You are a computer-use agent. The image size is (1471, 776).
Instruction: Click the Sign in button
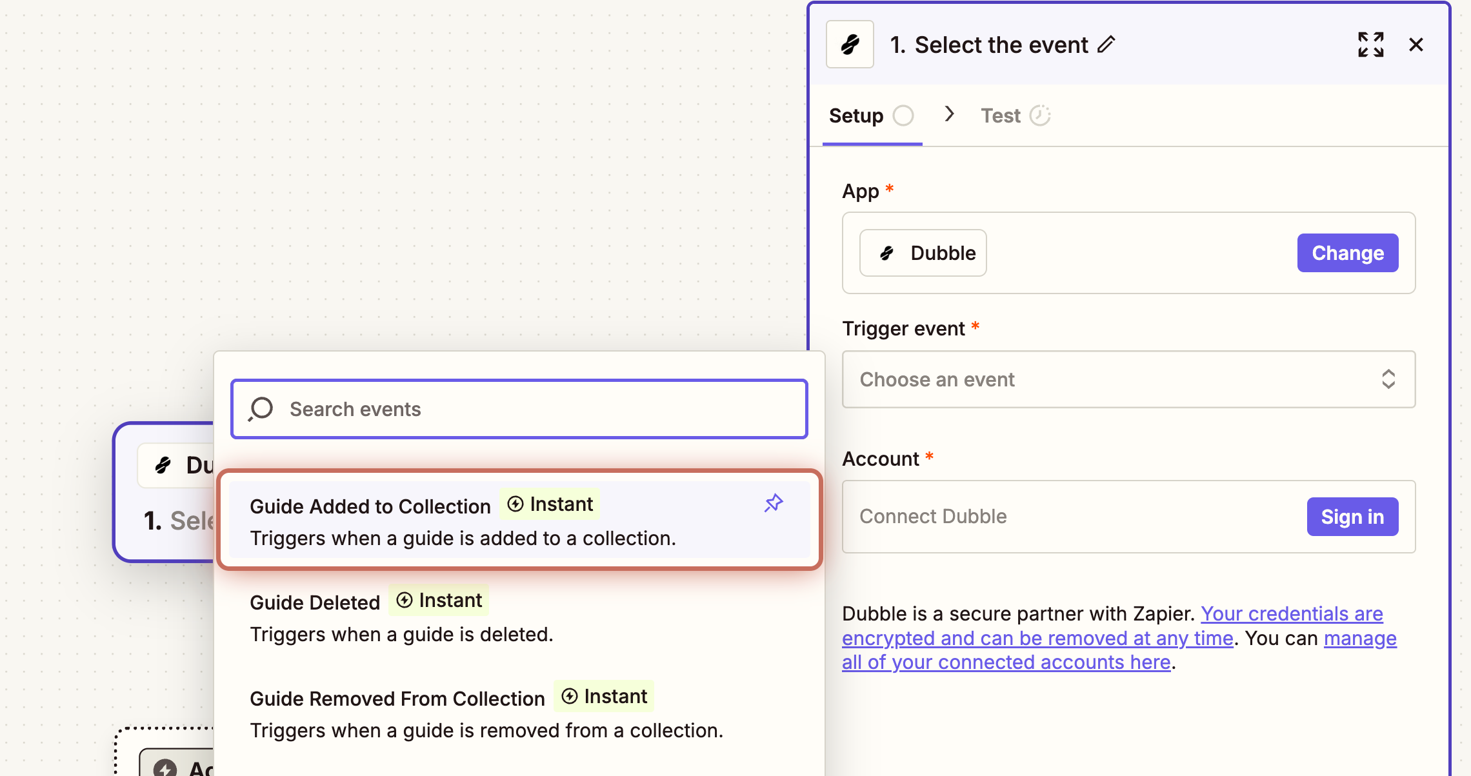1352,517
